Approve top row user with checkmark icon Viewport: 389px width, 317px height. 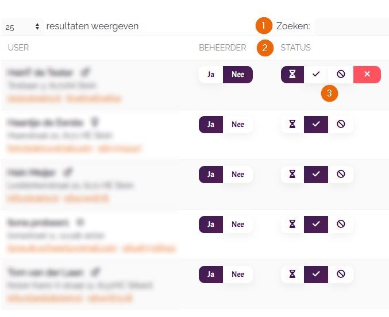click(316, 75)
